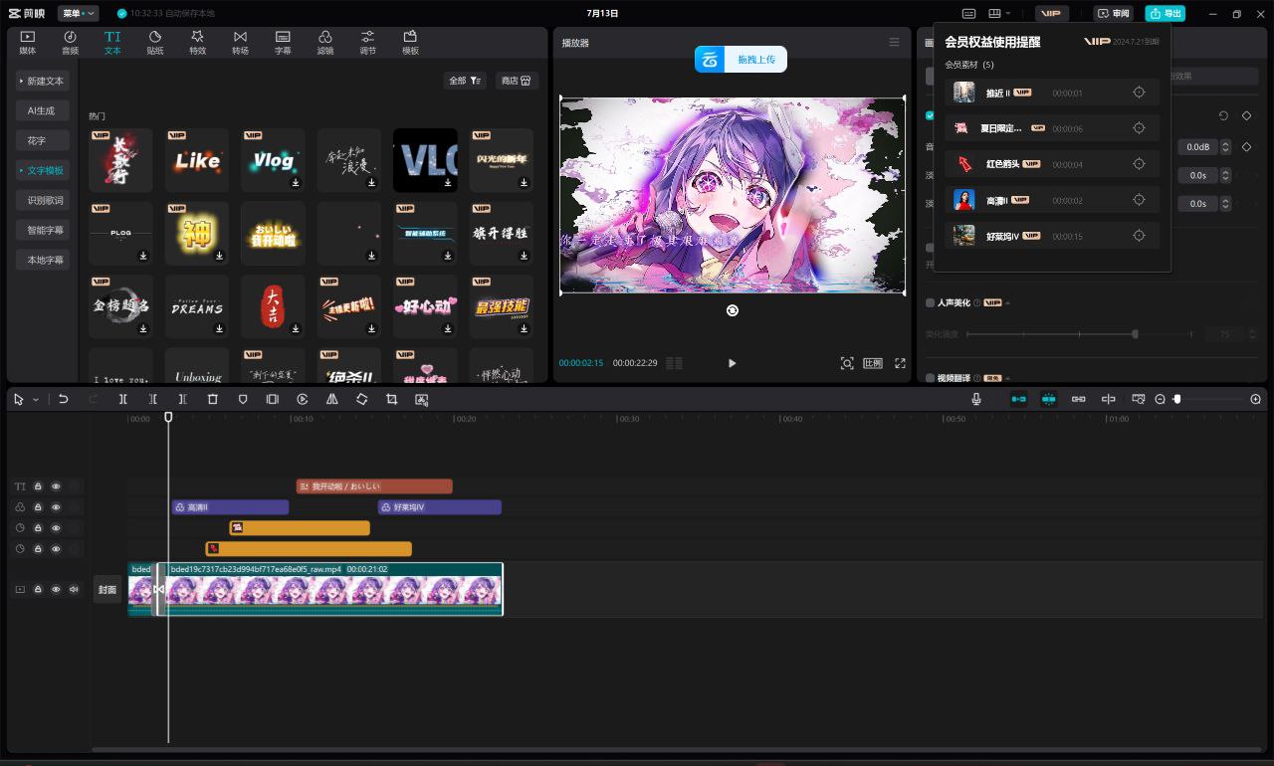
Task: Hide the main video track
Action: tap(56, 589)
